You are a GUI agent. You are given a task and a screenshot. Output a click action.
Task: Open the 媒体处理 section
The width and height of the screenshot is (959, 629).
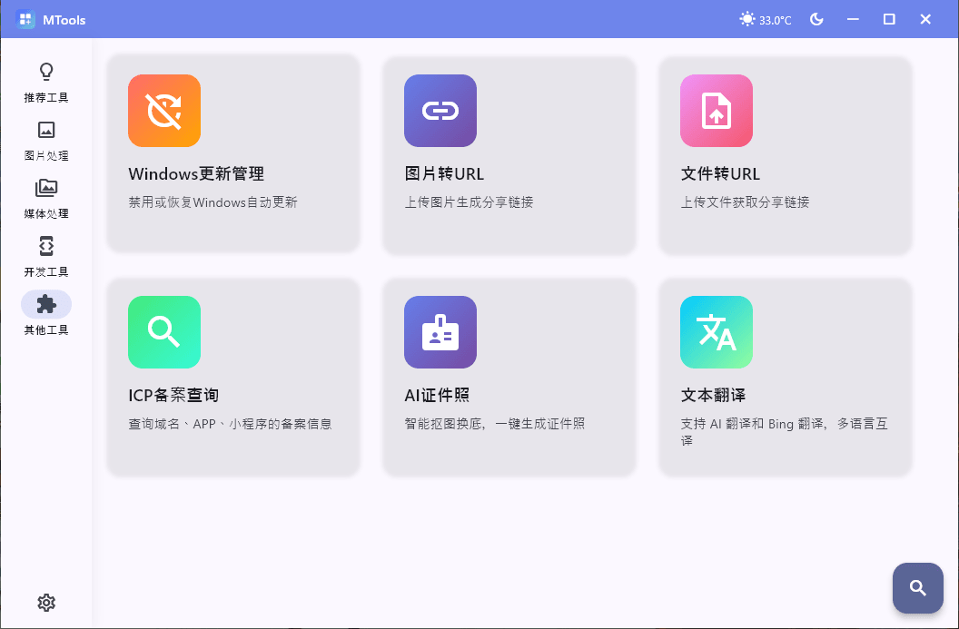[46, 198]
